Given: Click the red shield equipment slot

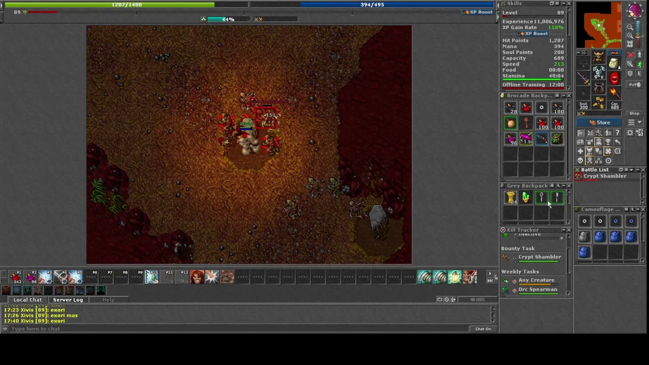Looking at the screenshot, I should (x=614, y=78).
